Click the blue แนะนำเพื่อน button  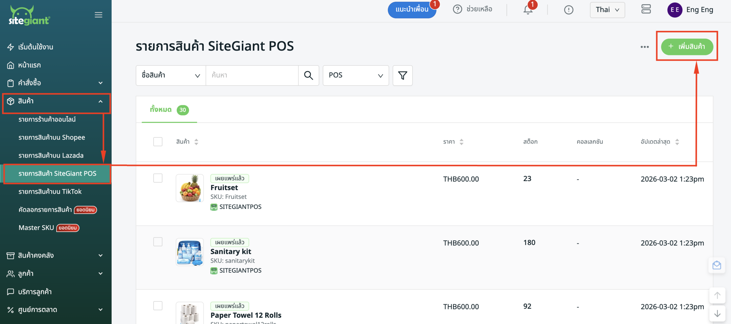pyautogui.click(x=411, y=10)
